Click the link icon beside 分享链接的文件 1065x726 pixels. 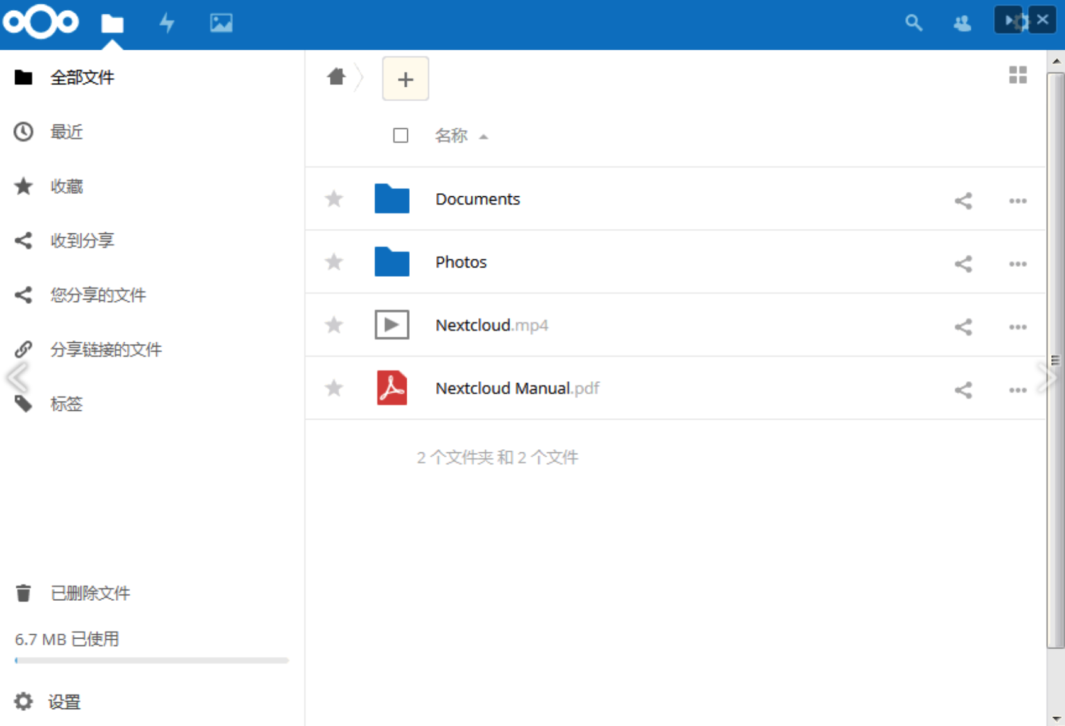(x=23, y=349)
